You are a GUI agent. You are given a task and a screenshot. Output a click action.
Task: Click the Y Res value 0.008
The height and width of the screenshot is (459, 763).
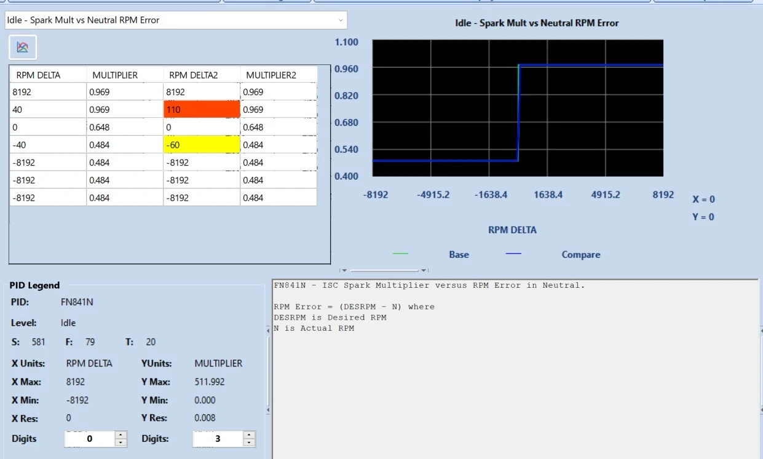(x=205, y=418)
